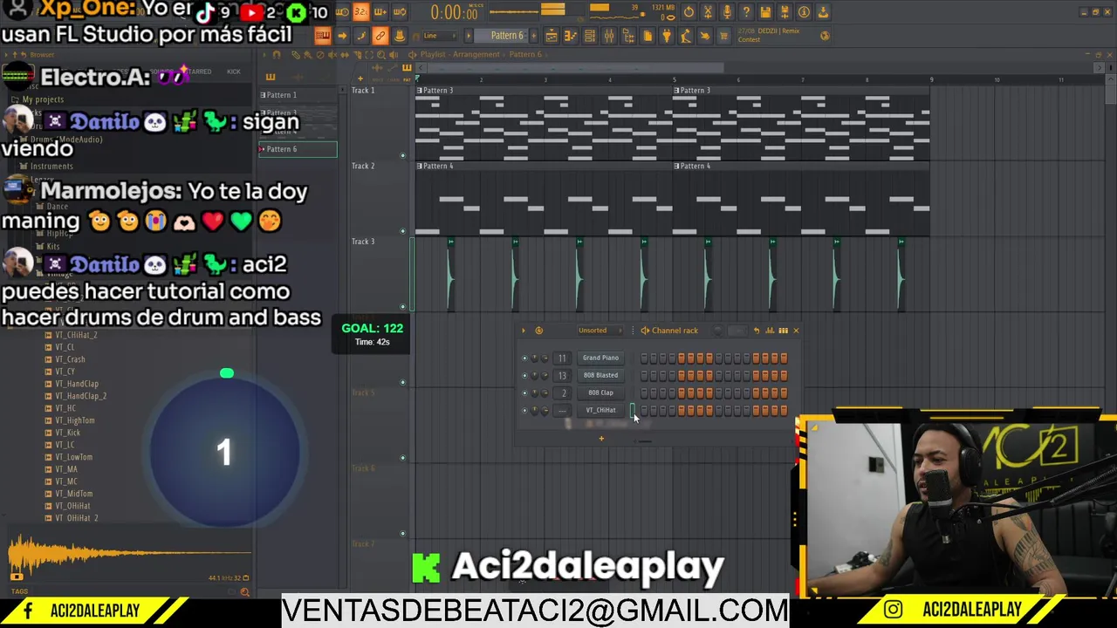Mute Track 3 with its green LED
This screenshot has height=628, width=1117.
[402, 307]
